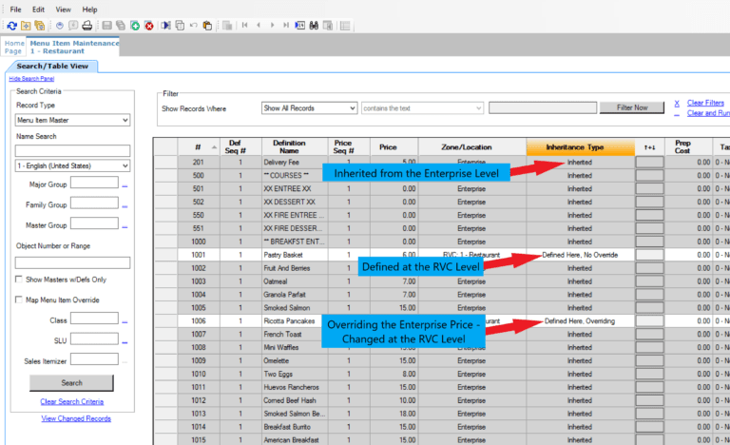
Task: Click the gray icon right of binoculars
Action: (x=328, y=26)
